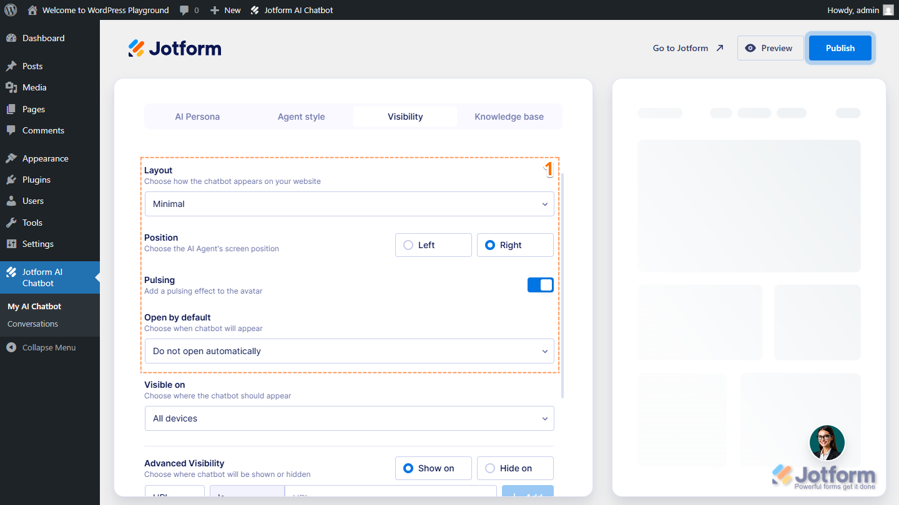Click the Users person icon in sidebar

point(11,201)
